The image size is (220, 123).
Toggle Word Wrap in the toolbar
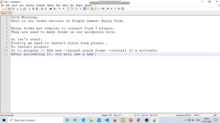77,9
